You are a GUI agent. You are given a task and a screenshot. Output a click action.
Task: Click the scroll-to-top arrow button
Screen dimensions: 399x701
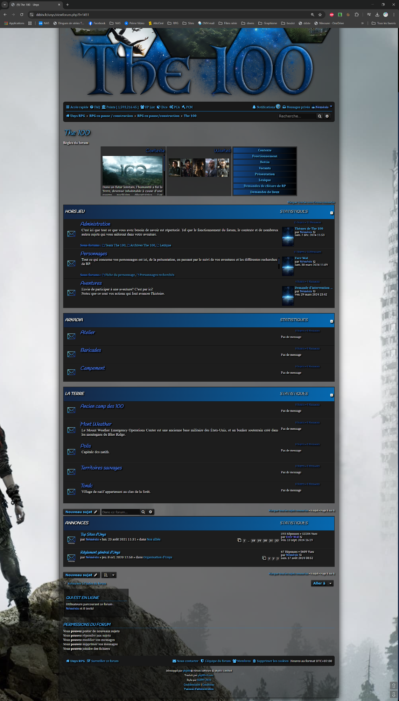click(x=393, y=686)
